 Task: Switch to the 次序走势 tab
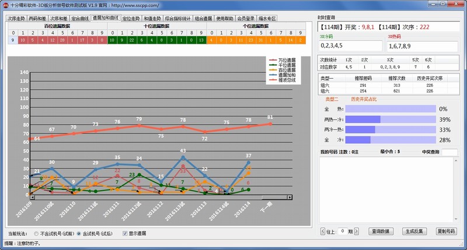point(16,18)
